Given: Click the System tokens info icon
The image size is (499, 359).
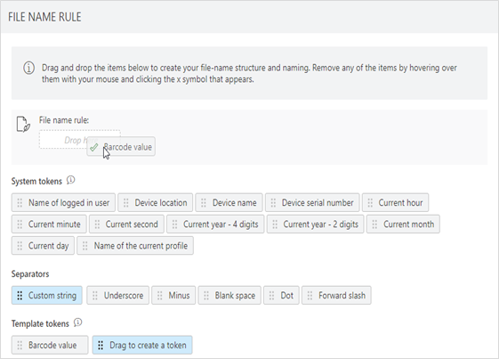Looking at the screenshot, I should [70, 181].
